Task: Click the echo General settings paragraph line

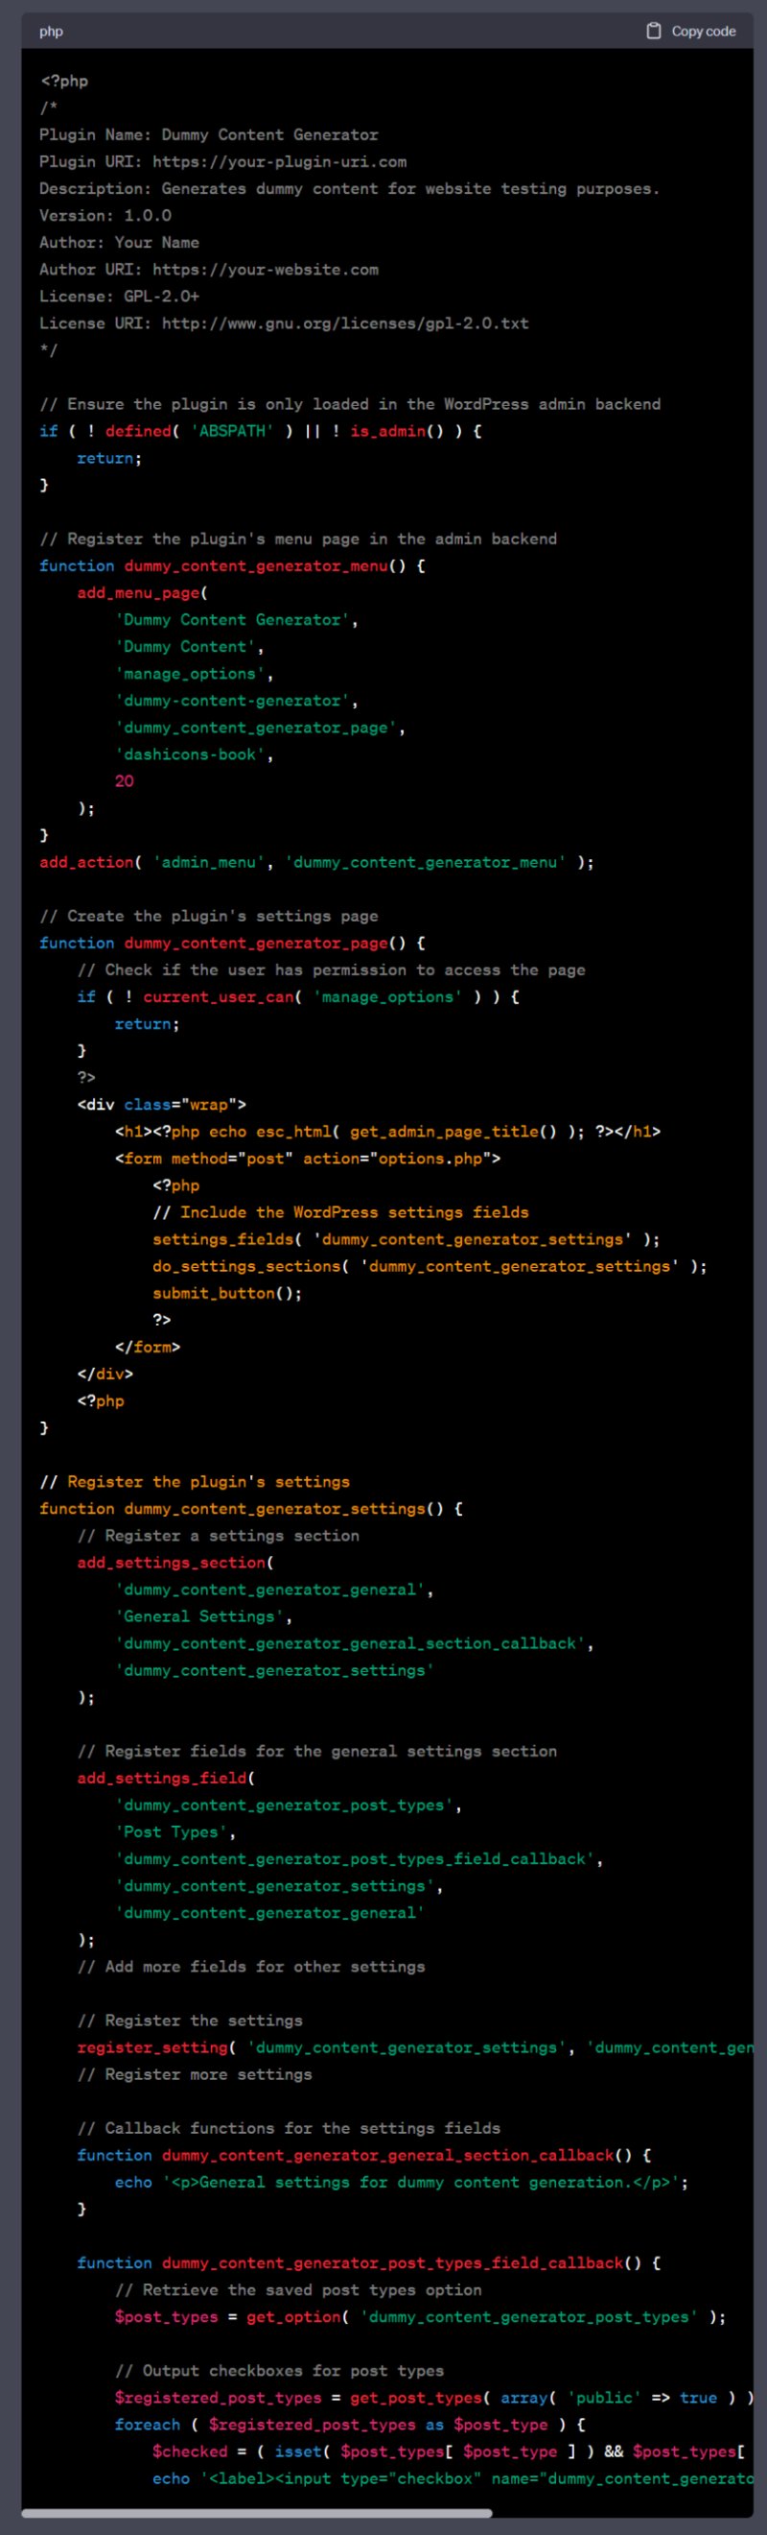Action: pos(401,2183)
